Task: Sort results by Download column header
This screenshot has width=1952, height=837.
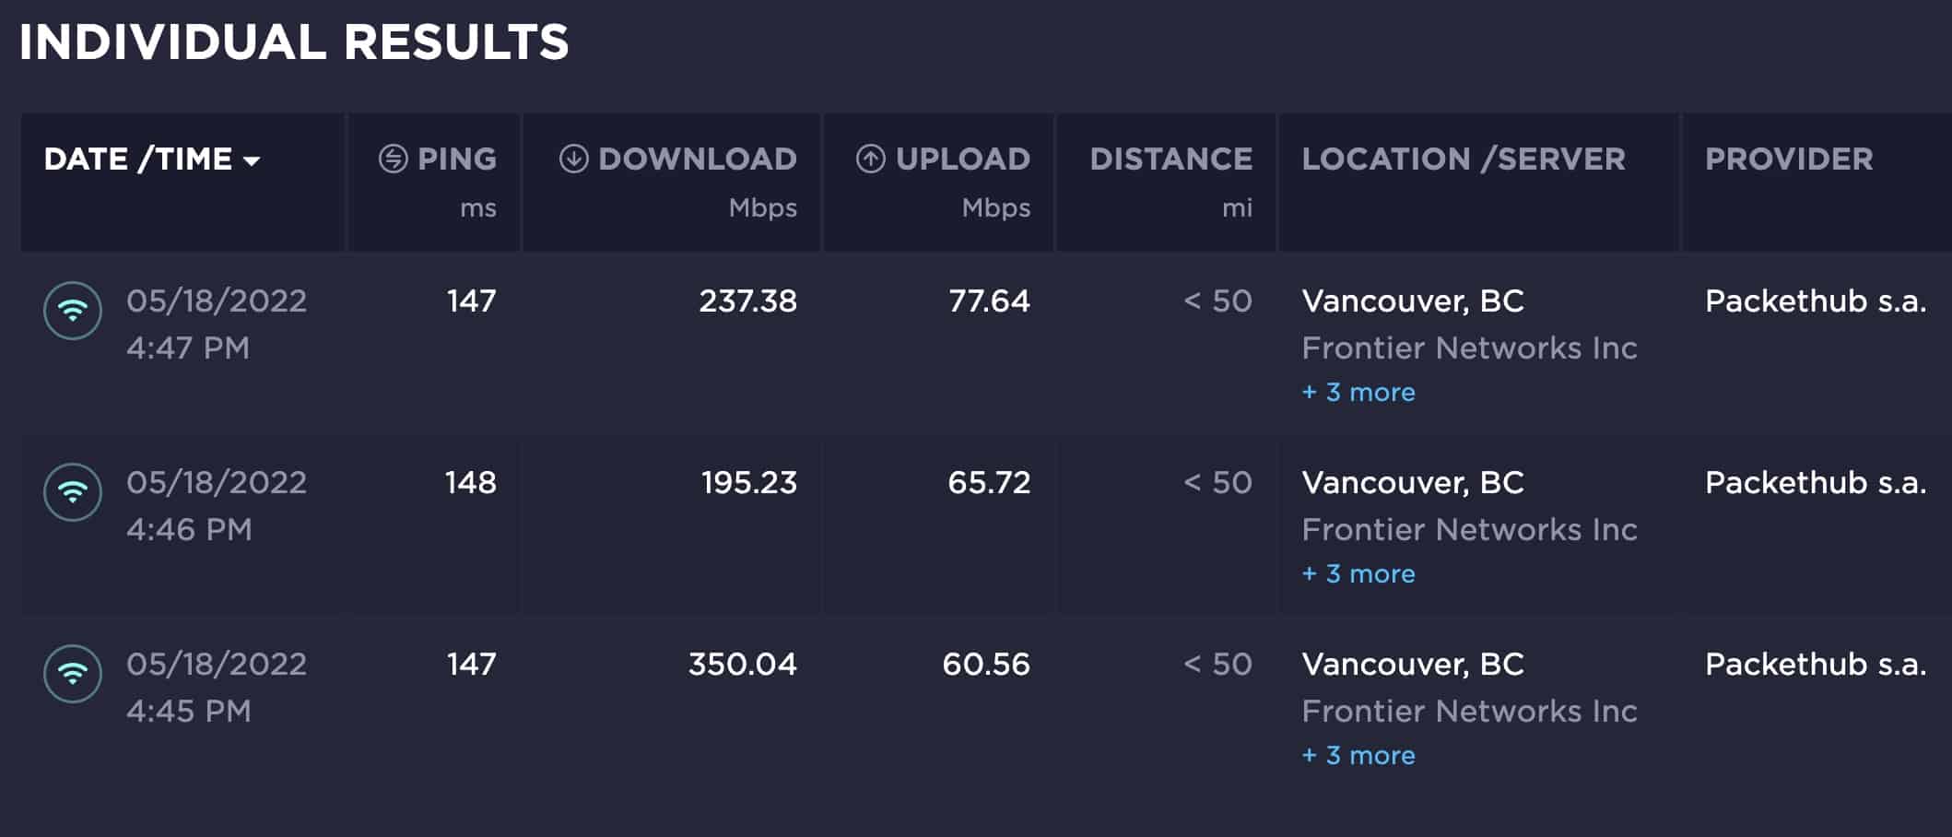Action: pyautogui.click(x=697, y=159)
